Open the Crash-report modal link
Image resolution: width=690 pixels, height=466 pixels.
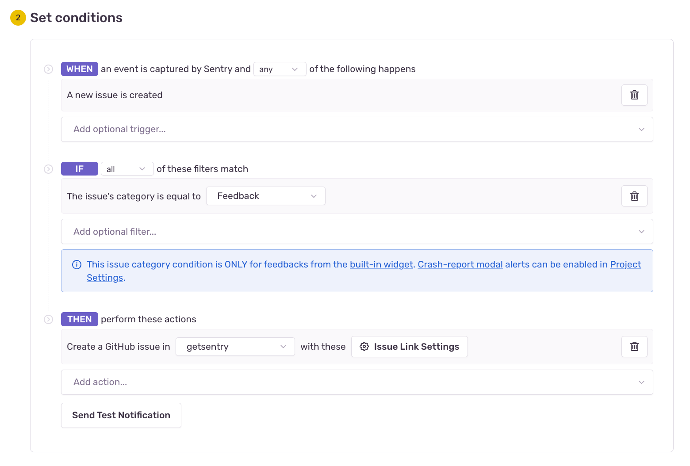click(460, 264)
